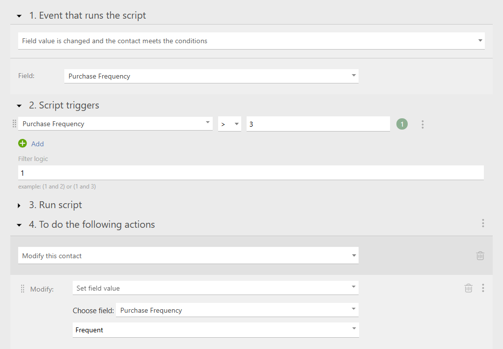Open the actions section options menu
This screenshot has width=503, height=349.
pyautogui.click(x=483, y=223)
